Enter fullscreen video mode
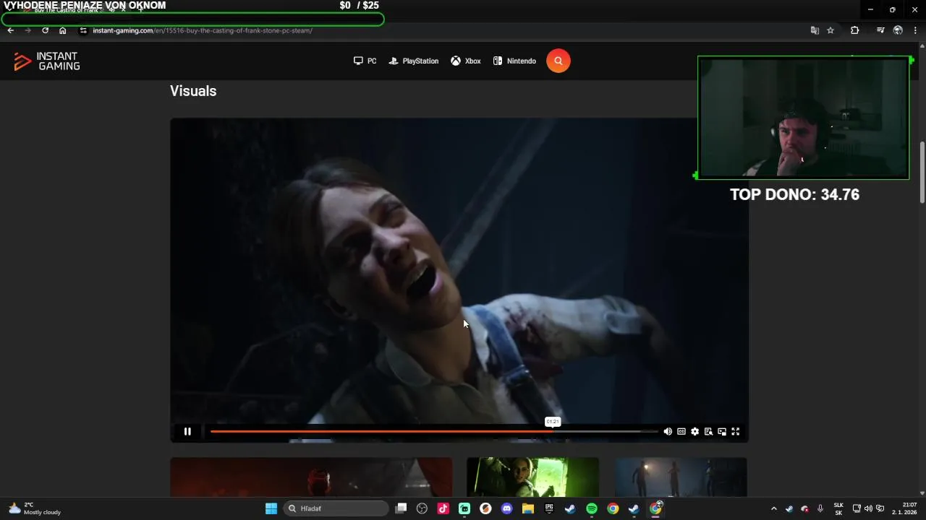The height and width of the screenshot is (520, 926). pyautogui.click(x=735, y=431)
